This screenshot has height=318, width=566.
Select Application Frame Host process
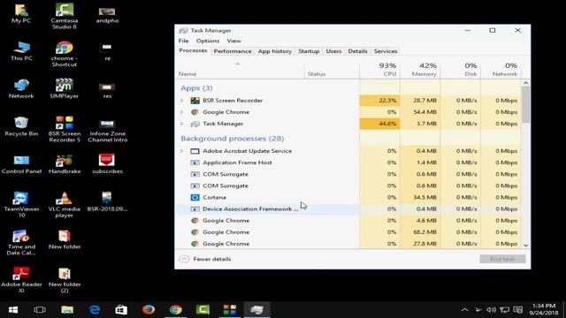pyautogui.click(x=348, y=163)
